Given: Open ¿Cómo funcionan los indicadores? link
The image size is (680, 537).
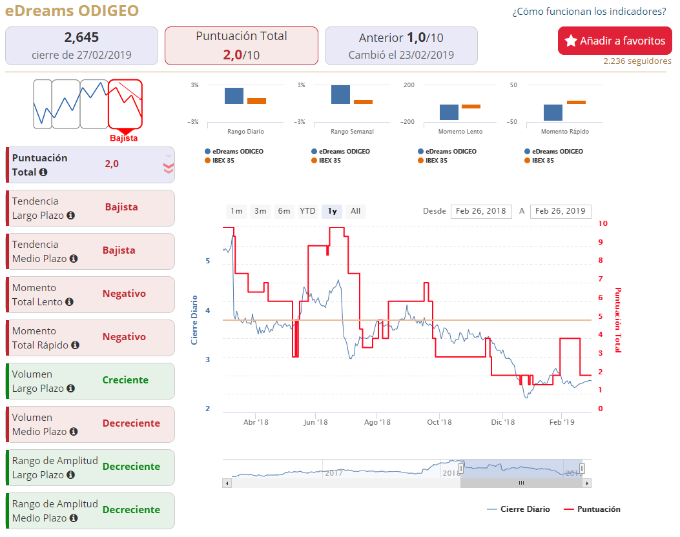Looking at the screenshot, I should 589,11.
